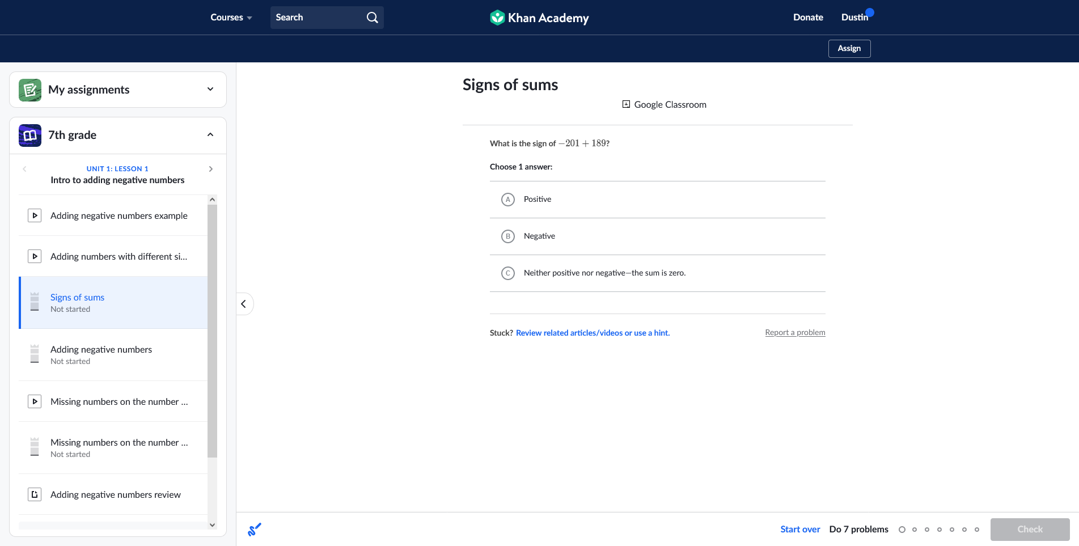Screen dimensions: 1079x546
Task: Click the 7th grade book icon
Action: coord(30,136)
